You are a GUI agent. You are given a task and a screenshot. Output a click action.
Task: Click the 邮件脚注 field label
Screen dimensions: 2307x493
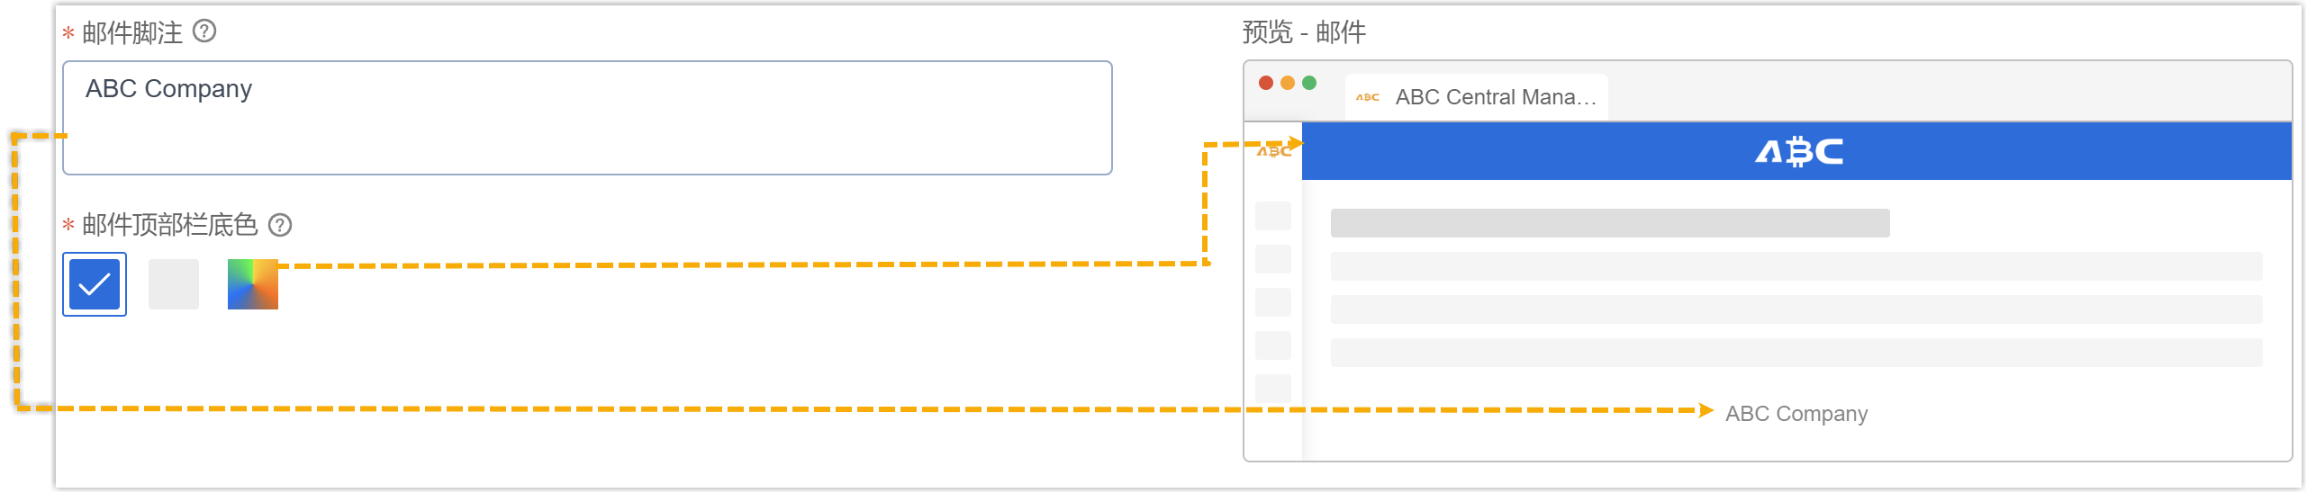tap(131, 33)
